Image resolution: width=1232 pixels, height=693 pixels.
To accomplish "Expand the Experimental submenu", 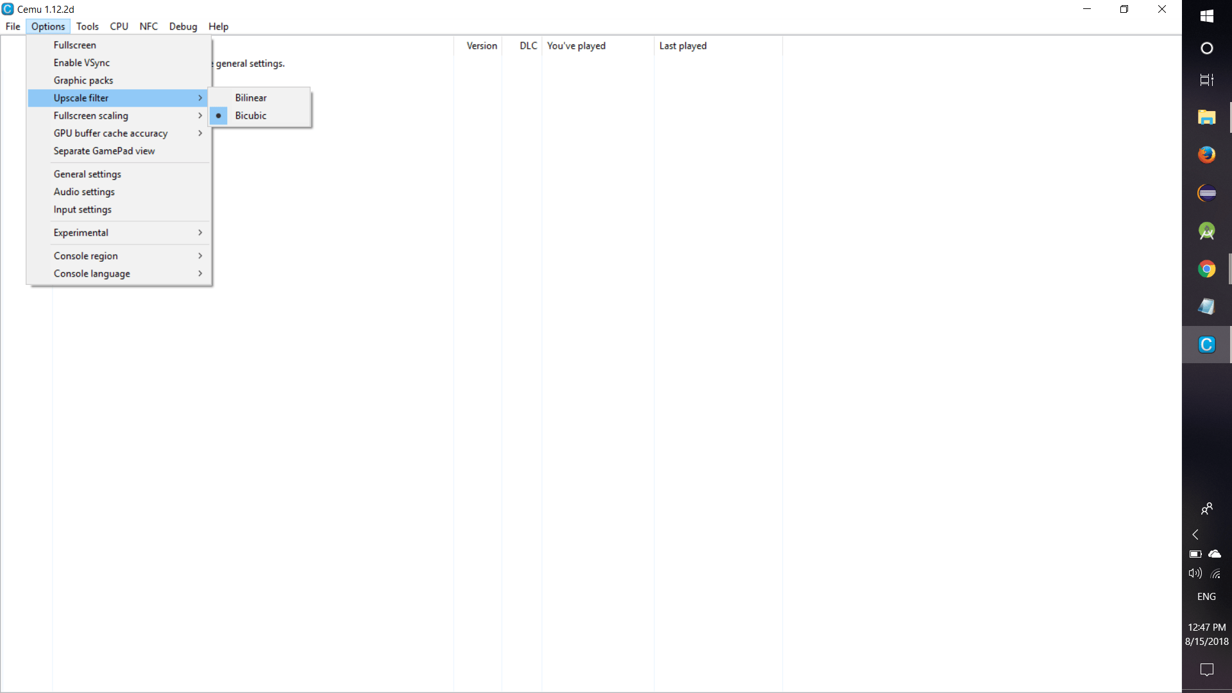I will pyautogui.click(x=81, y=232).
